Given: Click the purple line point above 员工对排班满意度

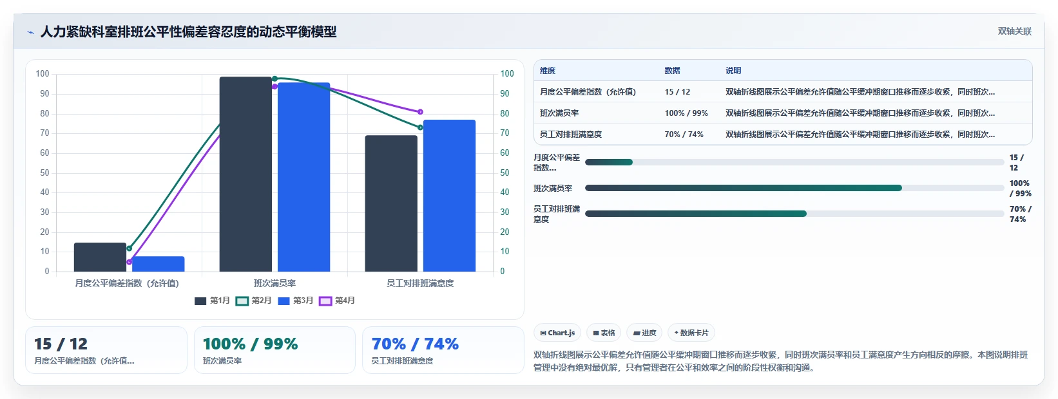Looking at the screenshot, I should pos(420,112).
